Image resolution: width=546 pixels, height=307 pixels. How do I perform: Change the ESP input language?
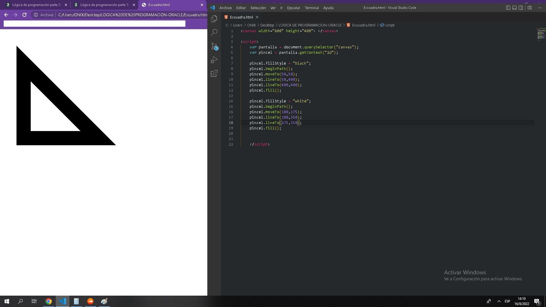(x=507, y=301)
